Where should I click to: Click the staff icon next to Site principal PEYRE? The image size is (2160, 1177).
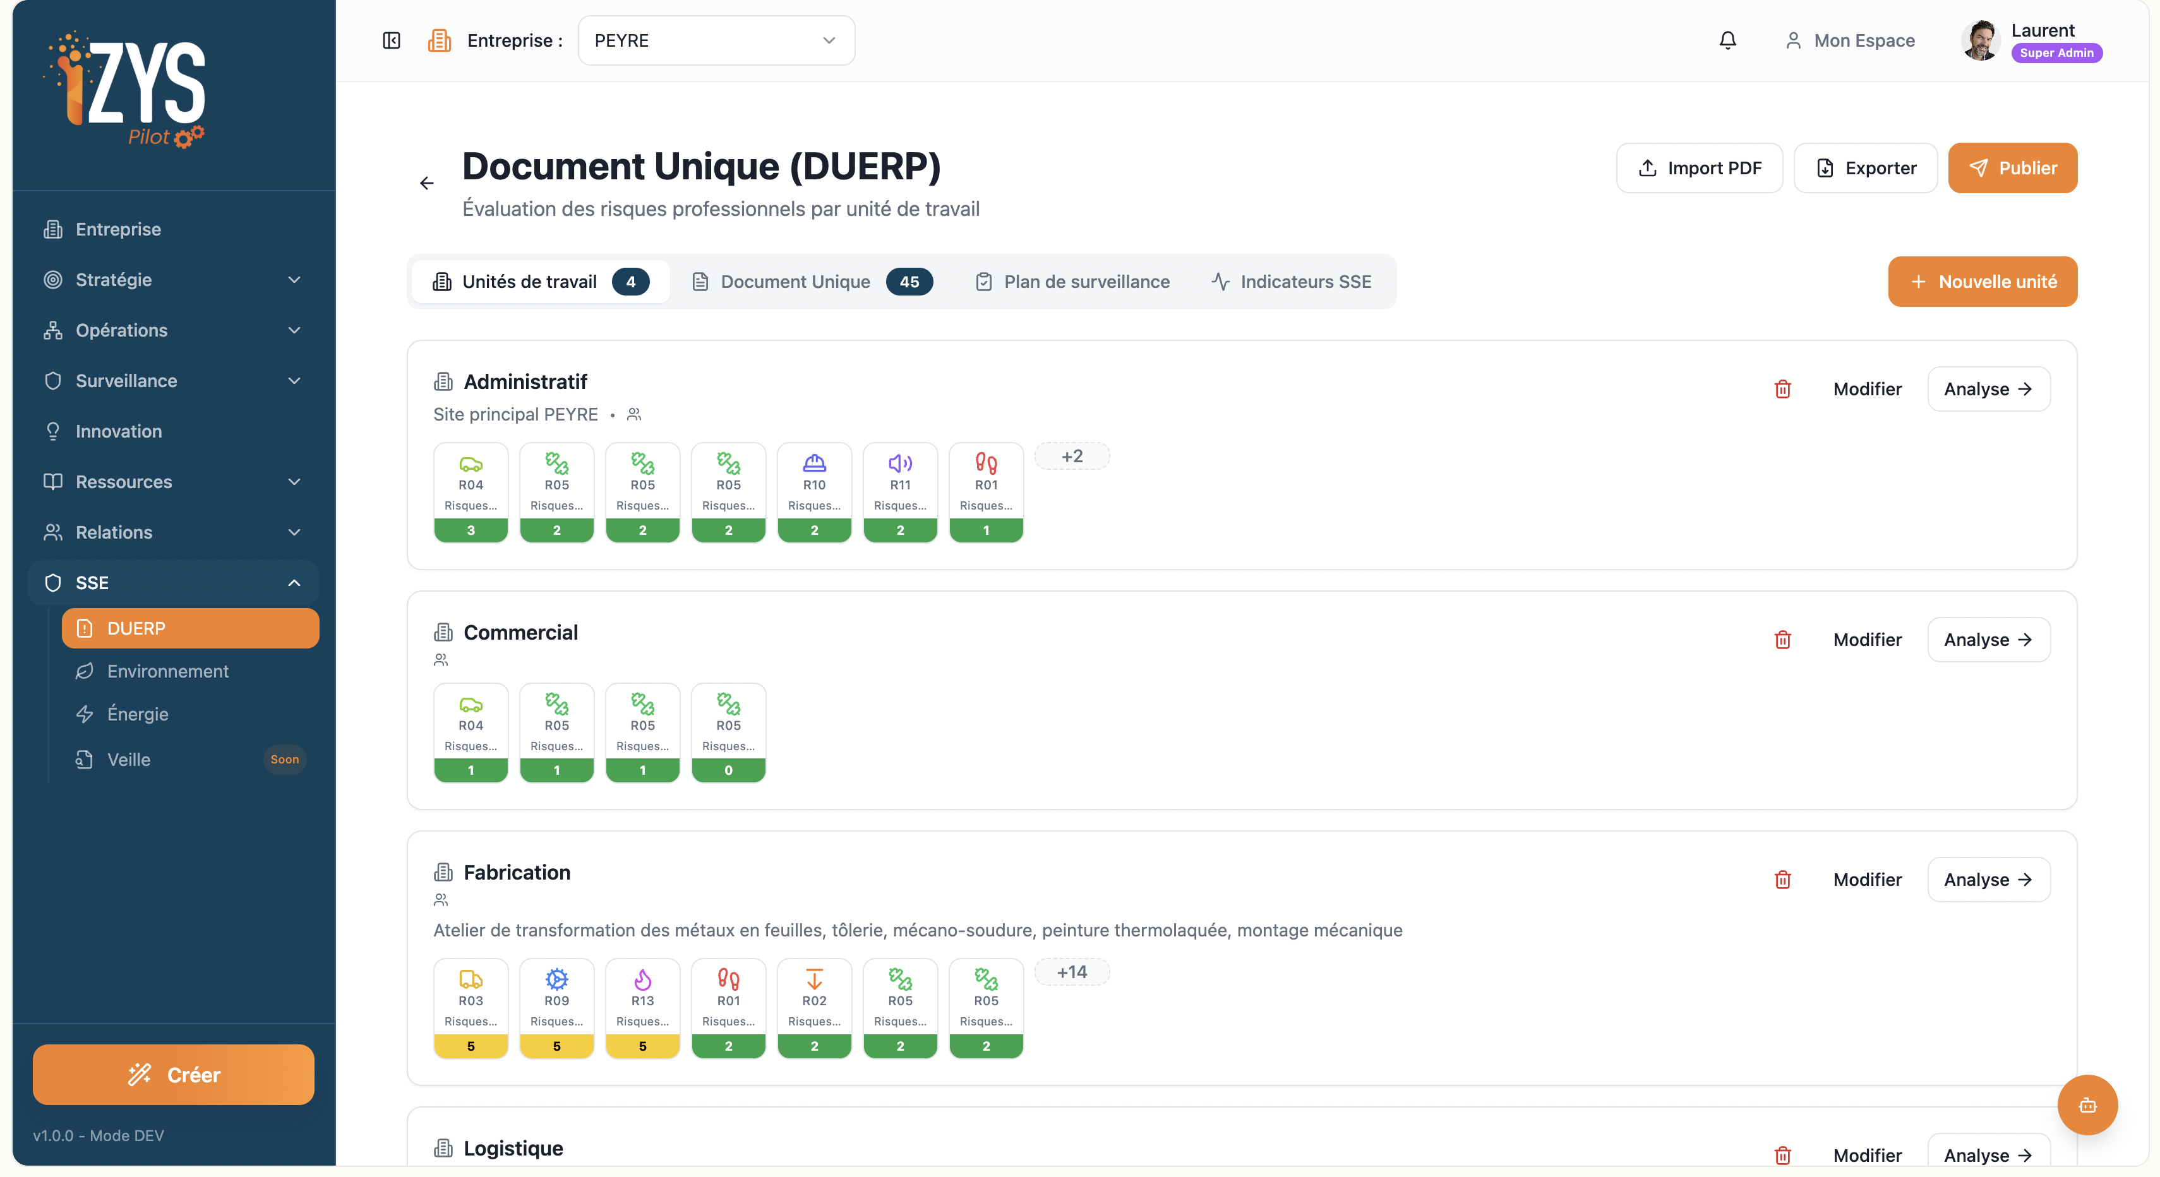pyautogui.click(x=634, y=414)
